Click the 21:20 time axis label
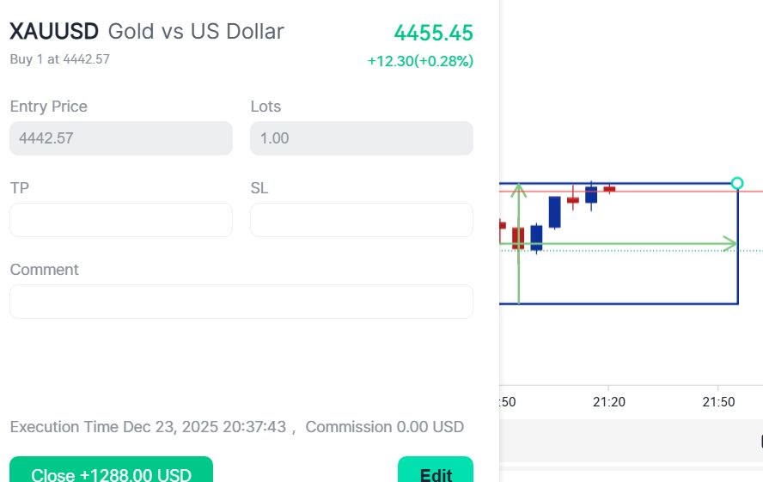Viewport: 763px width, 482px height. (x=608, y=402)
